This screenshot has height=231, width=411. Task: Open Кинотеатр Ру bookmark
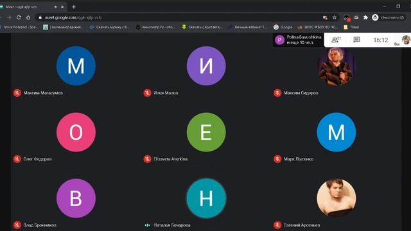pyautogui.click(x=155, y=27)
